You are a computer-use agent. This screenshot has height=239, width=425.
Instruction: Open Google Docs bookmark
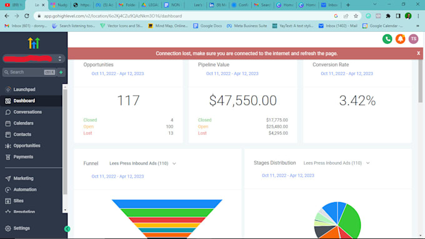pyautogui.click(x=207, y=26)
